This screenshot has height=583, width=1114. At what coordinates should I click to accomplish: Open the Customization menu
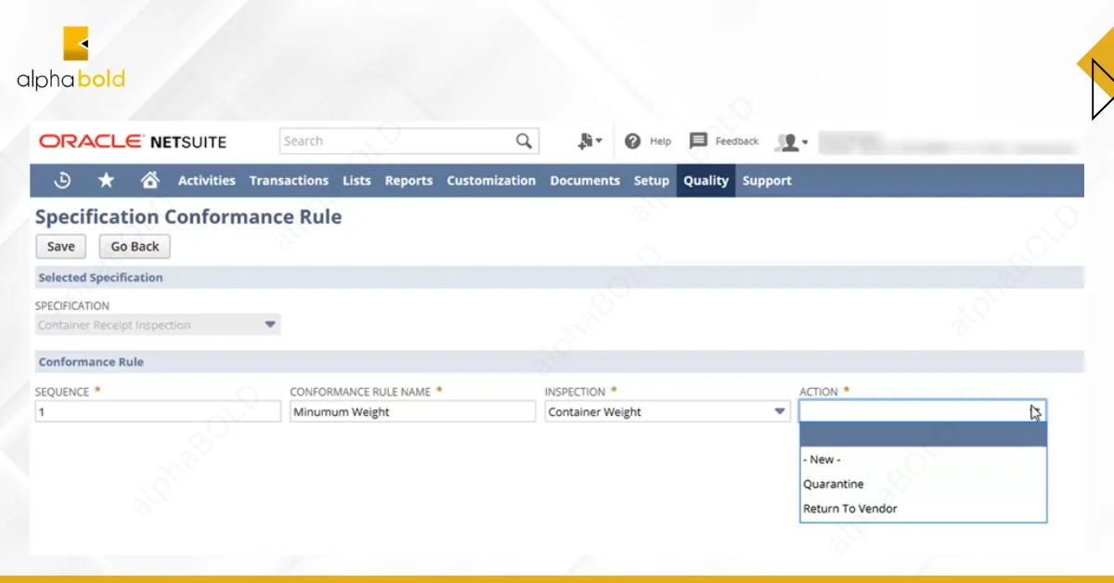pyautogui.click(x=491, y=181)
